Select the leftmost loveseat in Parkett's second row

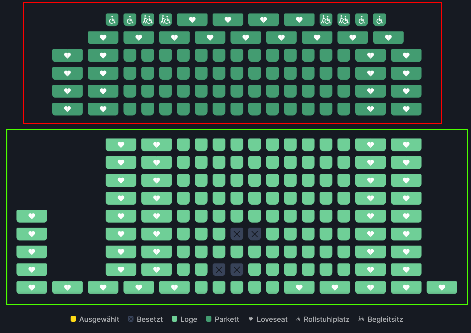(x=103, y=38)
